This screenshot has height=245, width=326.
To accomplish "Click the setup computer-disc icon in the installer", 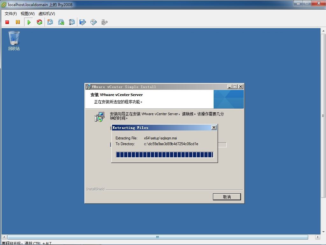I will [99, 117].
